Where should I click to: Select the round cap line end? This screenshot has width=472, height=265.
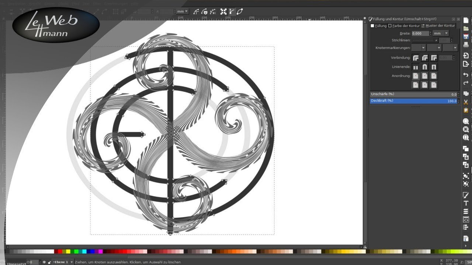click(x=425, y=67)
